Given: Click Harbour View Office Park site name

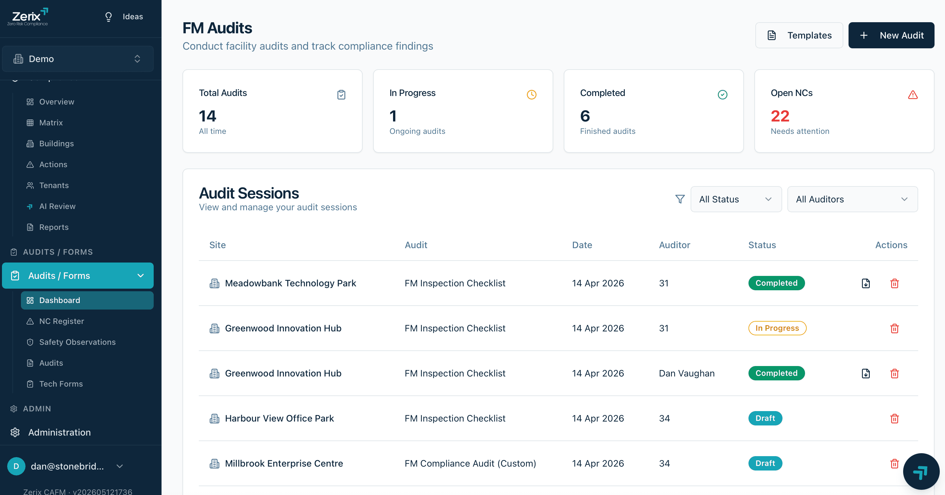Looking at the screenshot, I should coord(279,418).
